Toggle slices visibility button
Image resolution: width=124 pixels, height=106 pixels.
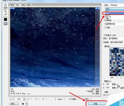(x=6, y=24)
